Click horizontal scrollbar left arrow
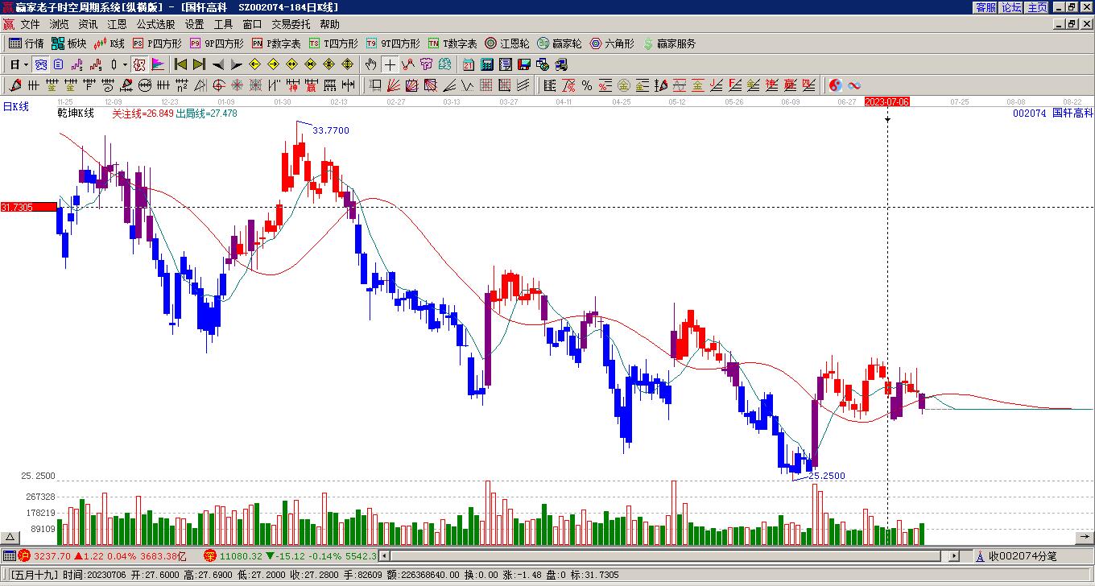 tap(385, 555)
